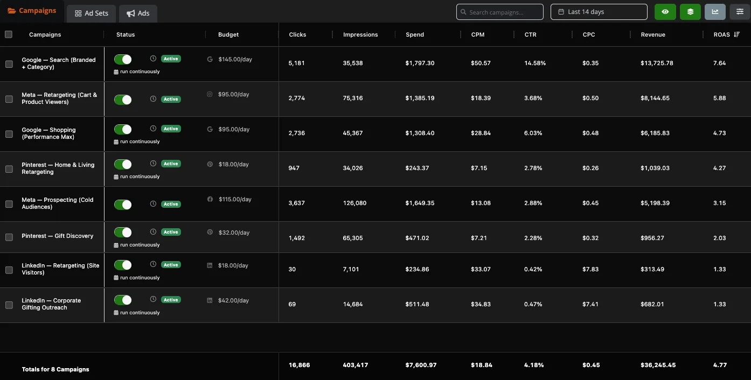Click the CPC column header
The width and height of the screenshot is (751, 380).
(589, 34)
